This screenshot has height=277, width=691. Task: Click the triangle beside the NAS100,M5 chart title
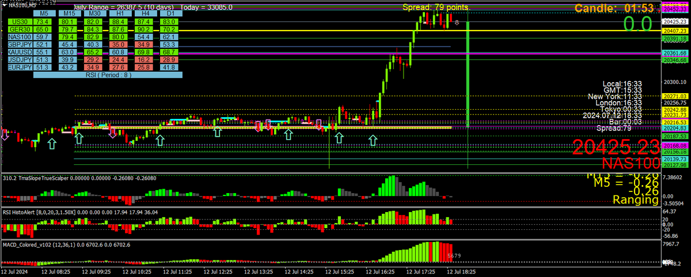coord(3,5)
